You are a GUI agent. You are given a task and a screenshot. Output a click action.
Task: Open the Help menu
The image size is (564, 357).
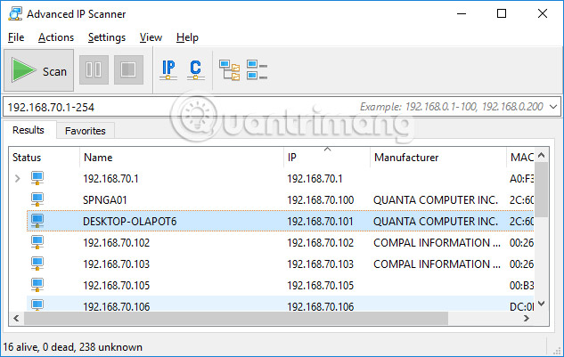point(187,37)
